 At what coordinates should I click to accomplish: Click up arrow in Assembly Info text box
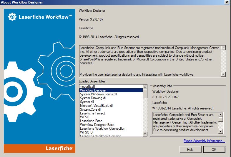[x=220, y=115]
